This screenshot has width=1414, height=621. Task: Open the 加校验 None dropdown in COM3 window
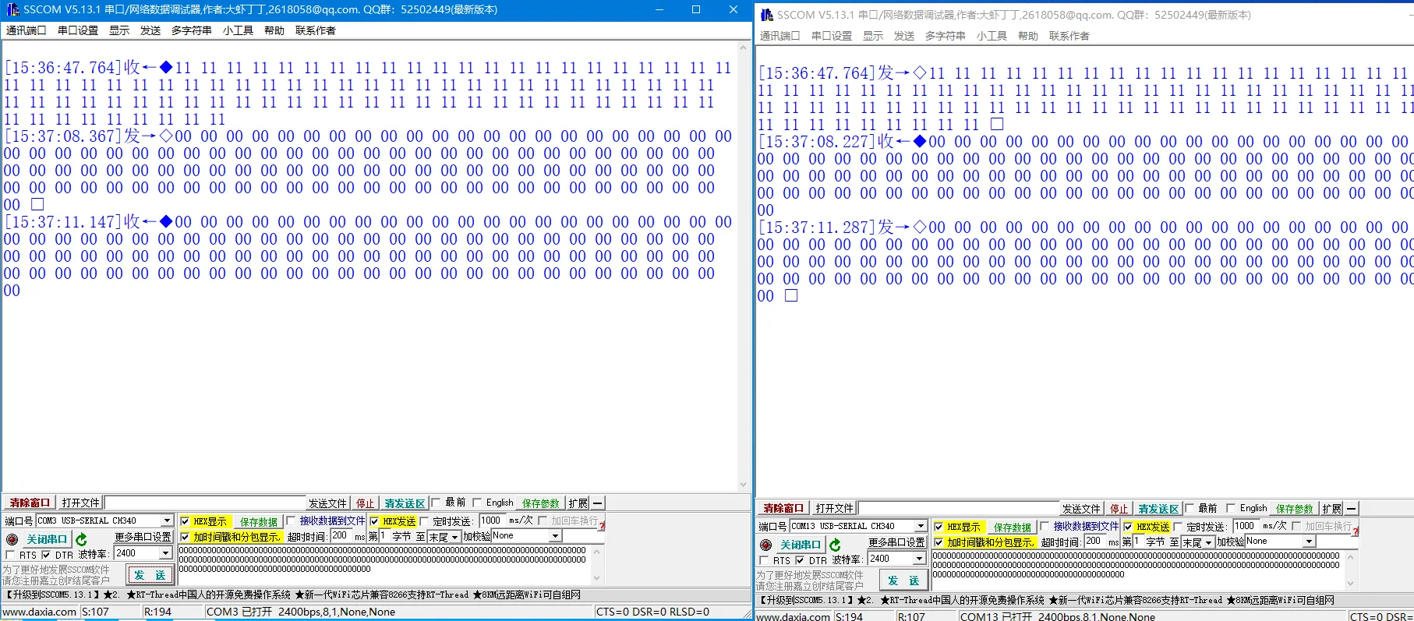click(555, 536)
